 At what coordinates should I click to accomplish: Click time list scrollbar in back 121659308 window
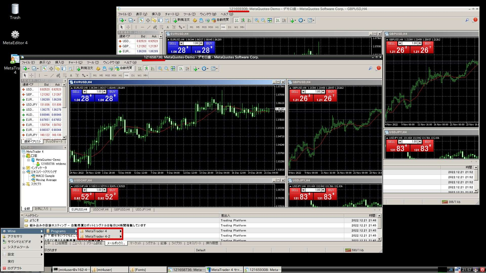pyautogui.click(x=476, y=179)
